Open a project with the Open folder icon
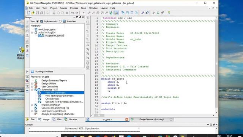The width and height of the screenshot is (243, 137). click(33, 13)
